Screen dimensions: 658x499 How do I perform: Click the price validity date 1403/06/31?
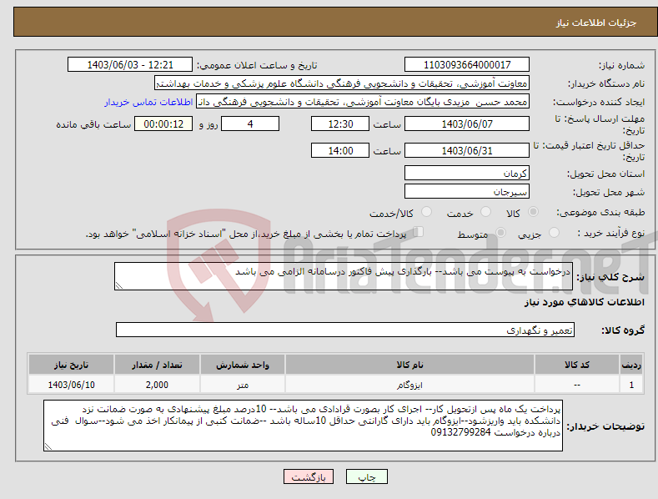[467, 150]
